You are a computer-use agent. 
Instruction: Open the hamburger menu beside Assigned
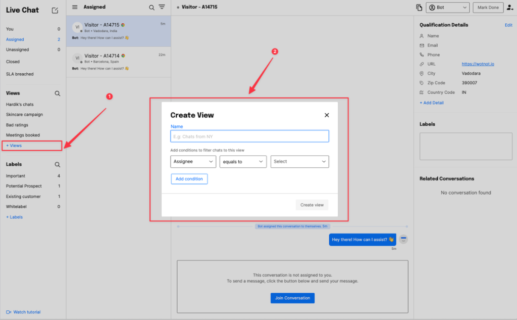coord(75,7)
